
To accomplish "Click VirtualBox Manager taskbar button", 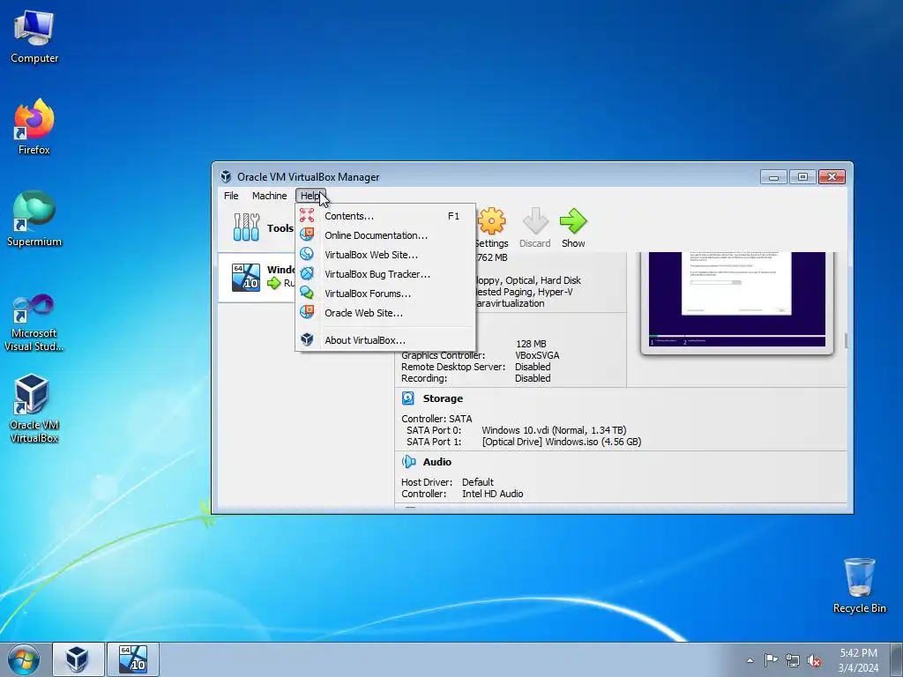I will pyautogui.click(x=78, y=659).
